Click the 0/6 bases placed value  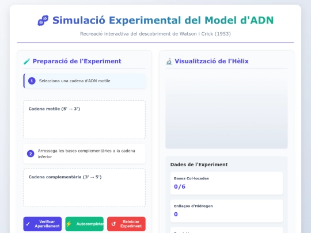click(180, 186)
